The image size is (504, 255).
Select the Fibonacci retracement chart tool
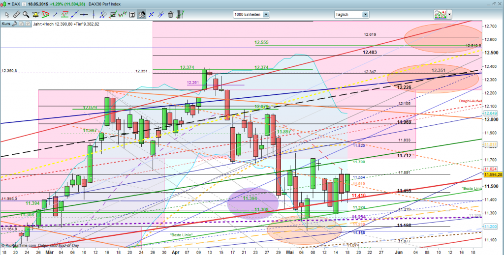(113, 14)
